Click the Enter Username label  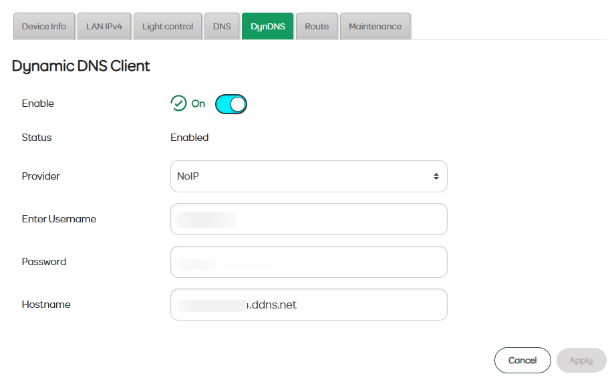59,219
